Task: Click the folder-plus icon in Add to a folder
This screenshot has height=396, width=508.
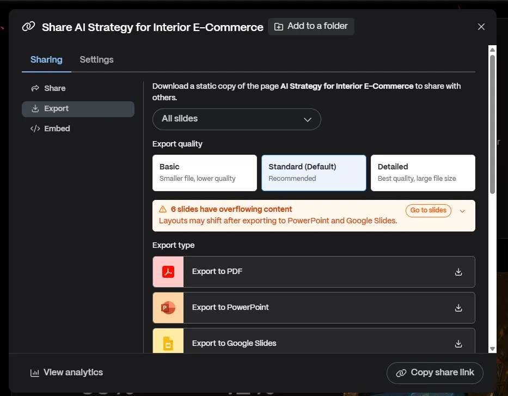Action: (279, 27)
